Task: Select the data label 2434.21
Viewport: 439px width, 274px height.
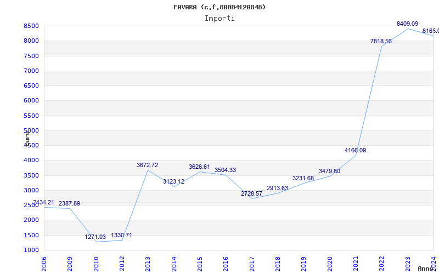Action: [x=43, y=202]
